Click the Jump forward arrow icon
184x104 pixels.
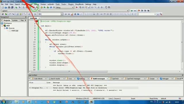click(x=135, y=11)
